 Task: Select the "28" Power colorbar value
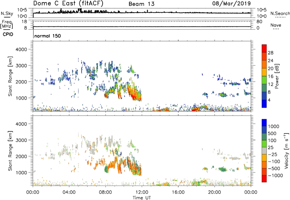coord(270,53)
